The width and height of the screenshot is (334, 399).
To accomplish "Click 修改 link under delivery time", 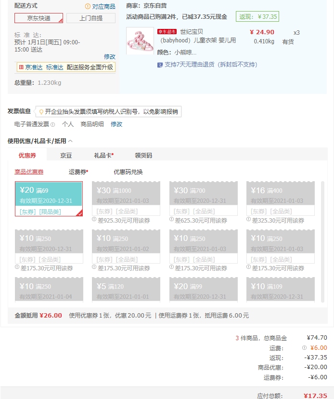I will tap(110, 56).
